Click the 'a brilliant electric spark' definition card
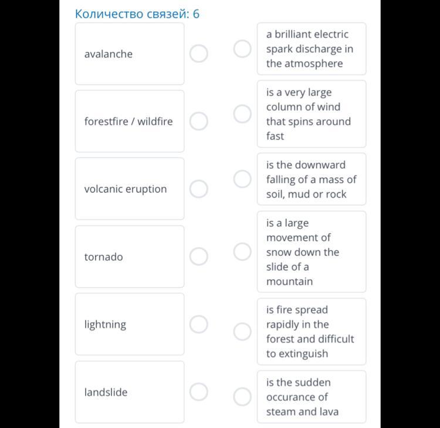Viewport: 440px width, 428px height. coord(311,49)
